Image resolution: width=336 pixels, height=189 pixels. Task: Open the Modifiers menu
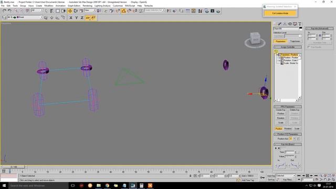(x=49, y=6)
